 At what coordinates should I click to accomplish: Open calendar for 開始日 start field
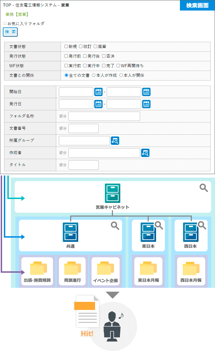(x=99, y=92)
